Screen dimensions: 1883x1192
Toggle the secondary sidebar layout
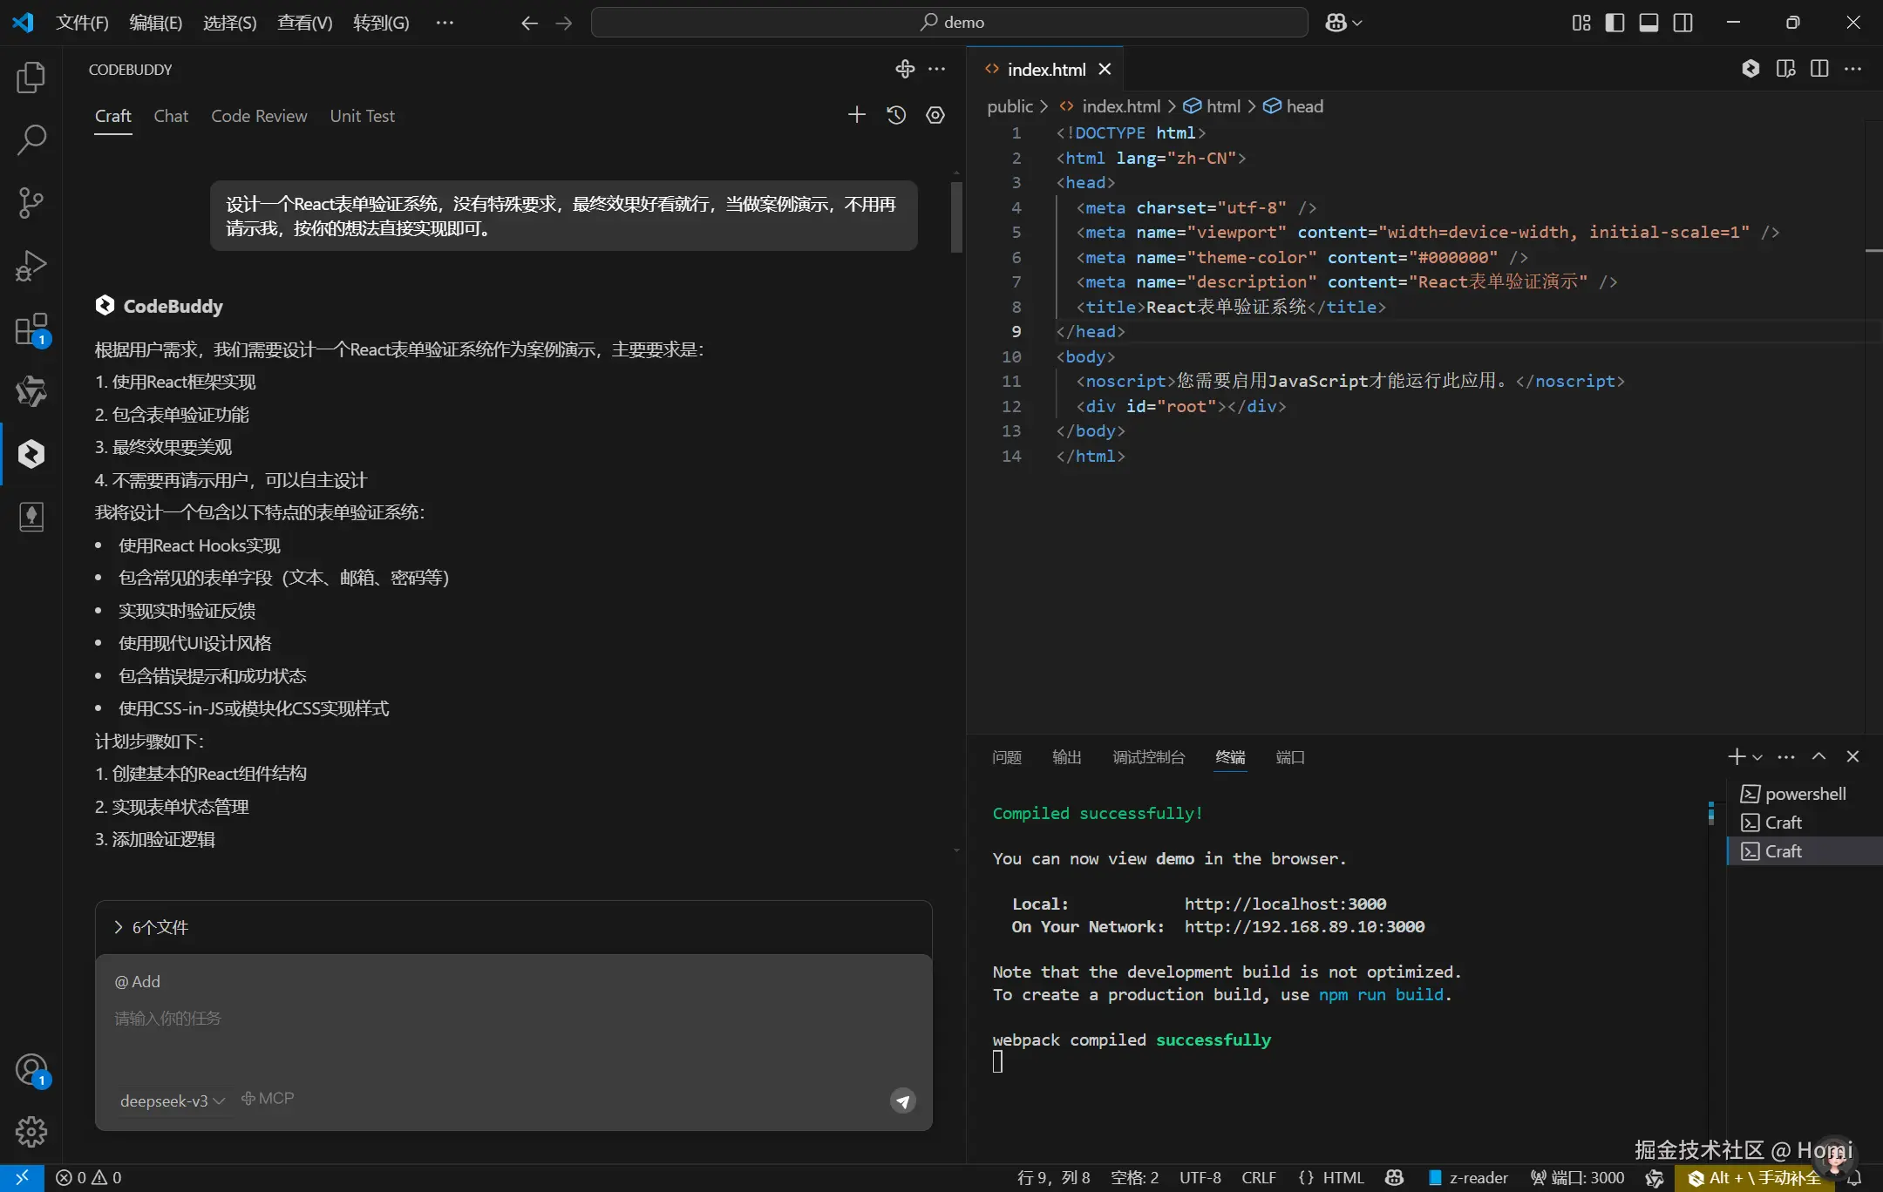pyautogui.click(x=1682, y=22)
